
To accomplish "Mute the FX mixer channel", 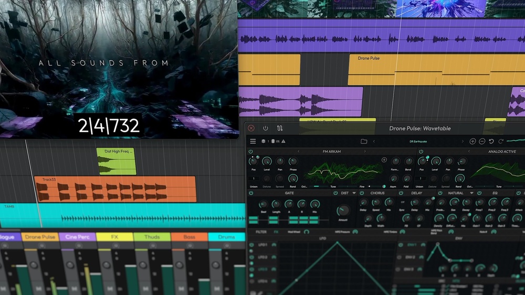I will click(109, 289).
